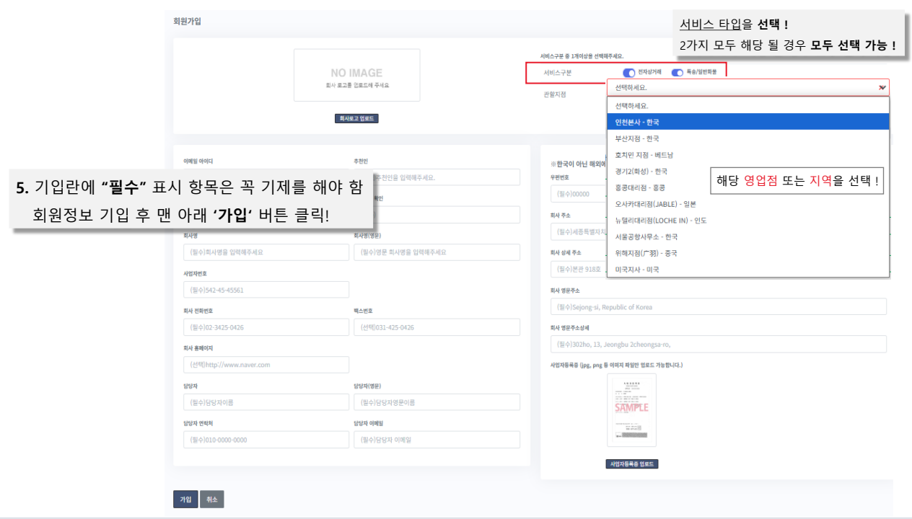The height and width of the screenshot is (519, 912).
Task: Click the NO IMAGE logo placeholder
Action: pos(356,76)
